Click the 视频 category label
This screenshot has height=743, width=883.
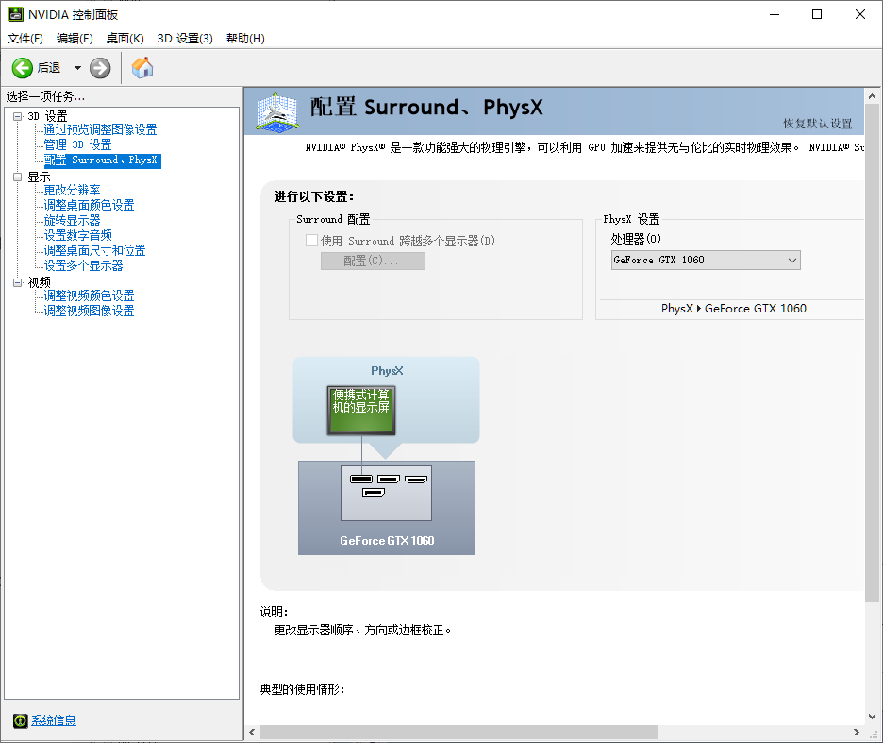point(39,282)
